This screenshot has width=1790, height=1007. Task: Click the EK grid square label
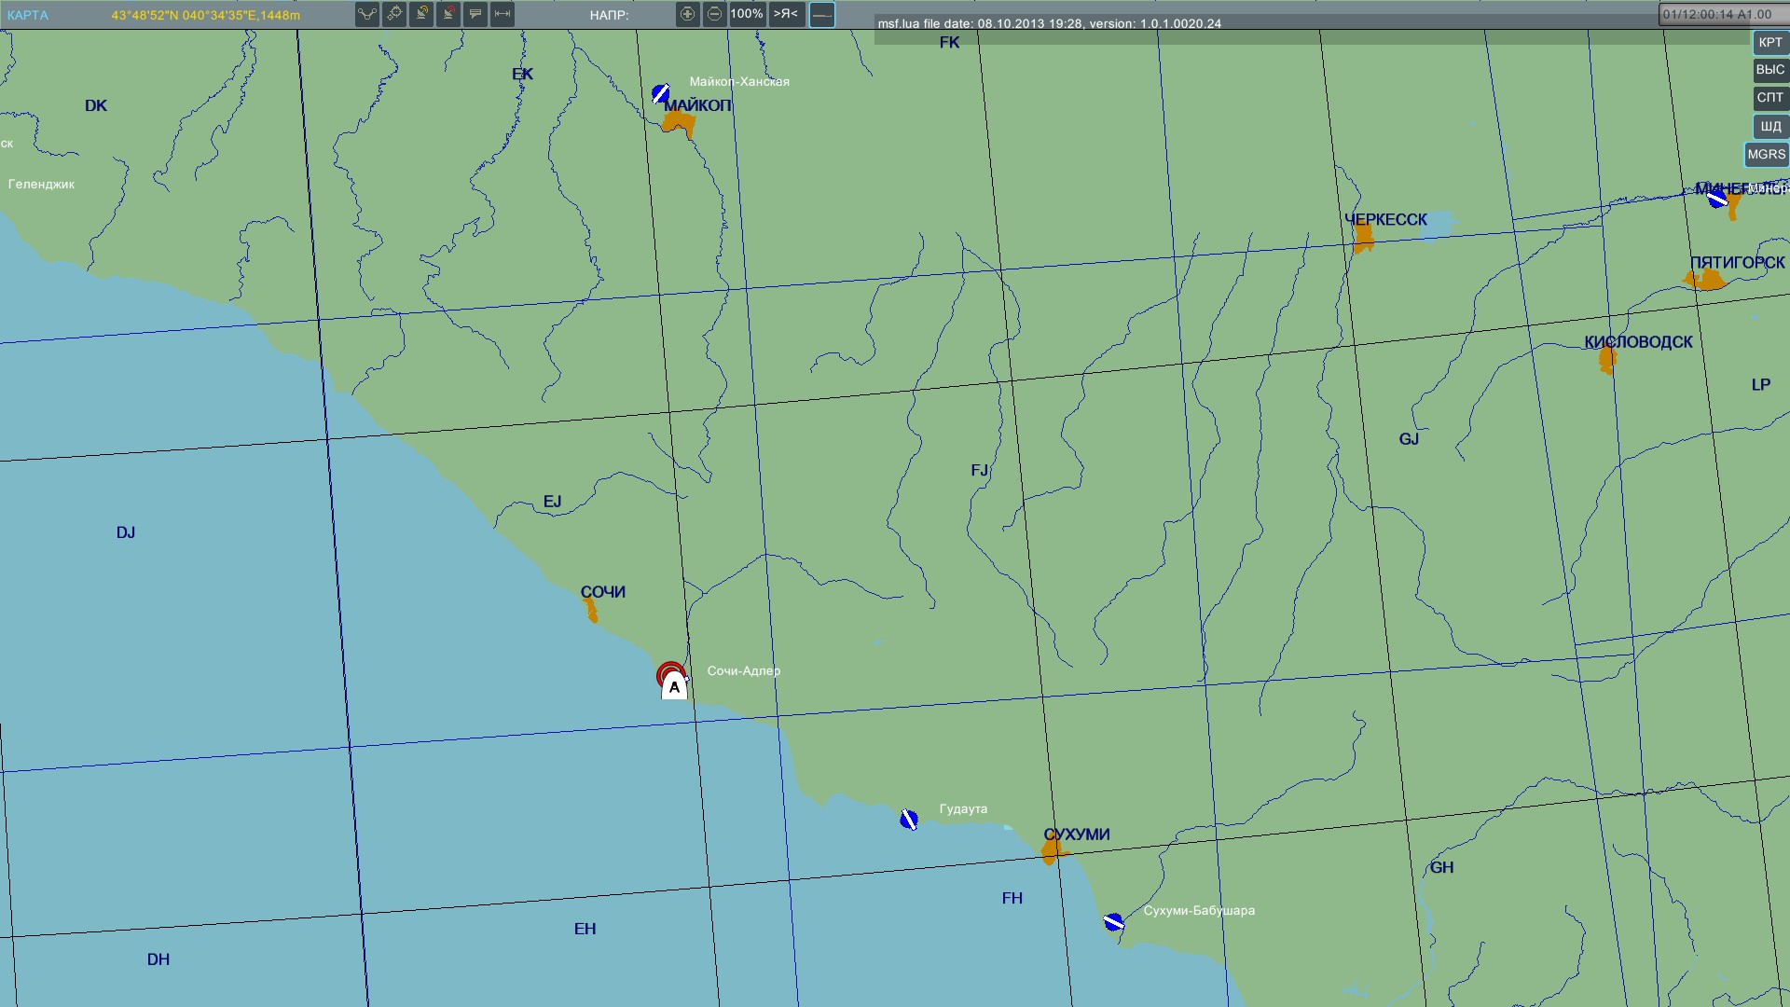coord(522,74)
